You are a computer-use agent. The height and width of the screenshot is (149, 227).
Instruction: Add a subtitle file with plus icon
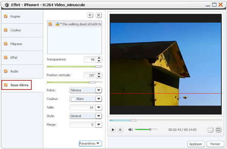[90, 15]
